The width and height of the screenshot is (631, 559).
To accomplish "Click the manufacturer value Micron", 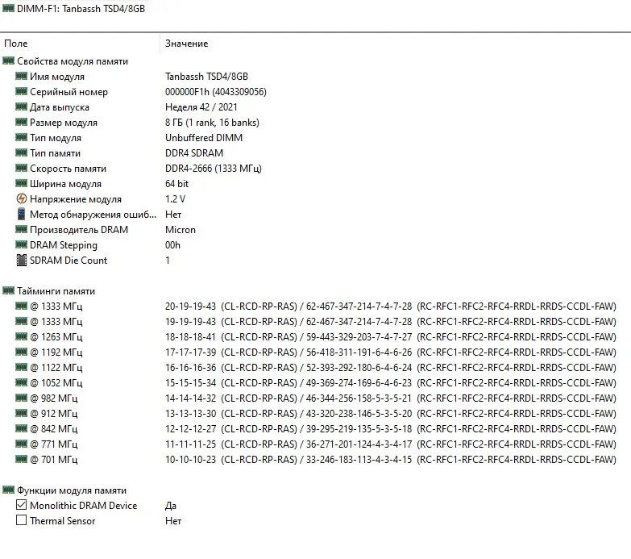I will point(181,230).
